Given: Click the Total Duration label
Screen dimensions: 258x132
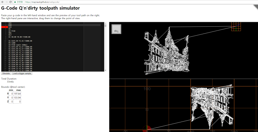Looking at the screenshot, I should pos(9,79).
